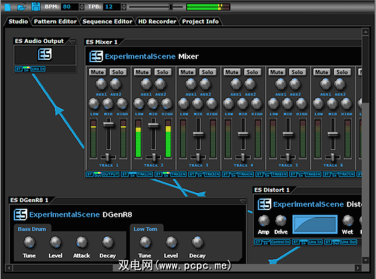Solo mixer Track 2

click(162, 72)
